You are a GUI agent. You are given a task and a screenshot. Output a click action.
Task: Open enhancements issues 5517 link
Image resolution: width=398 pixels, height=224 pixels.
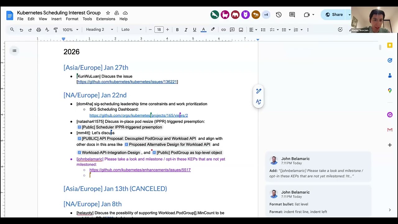click(x=140, y=170)
